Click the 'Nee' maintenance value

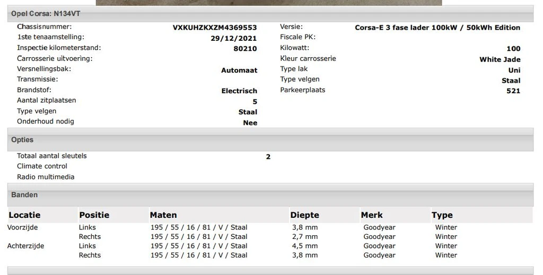tap(250, 123)
